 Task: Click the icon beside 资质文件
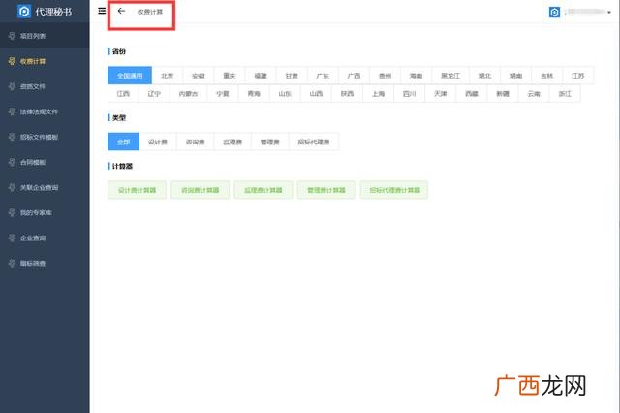[12, 86]
